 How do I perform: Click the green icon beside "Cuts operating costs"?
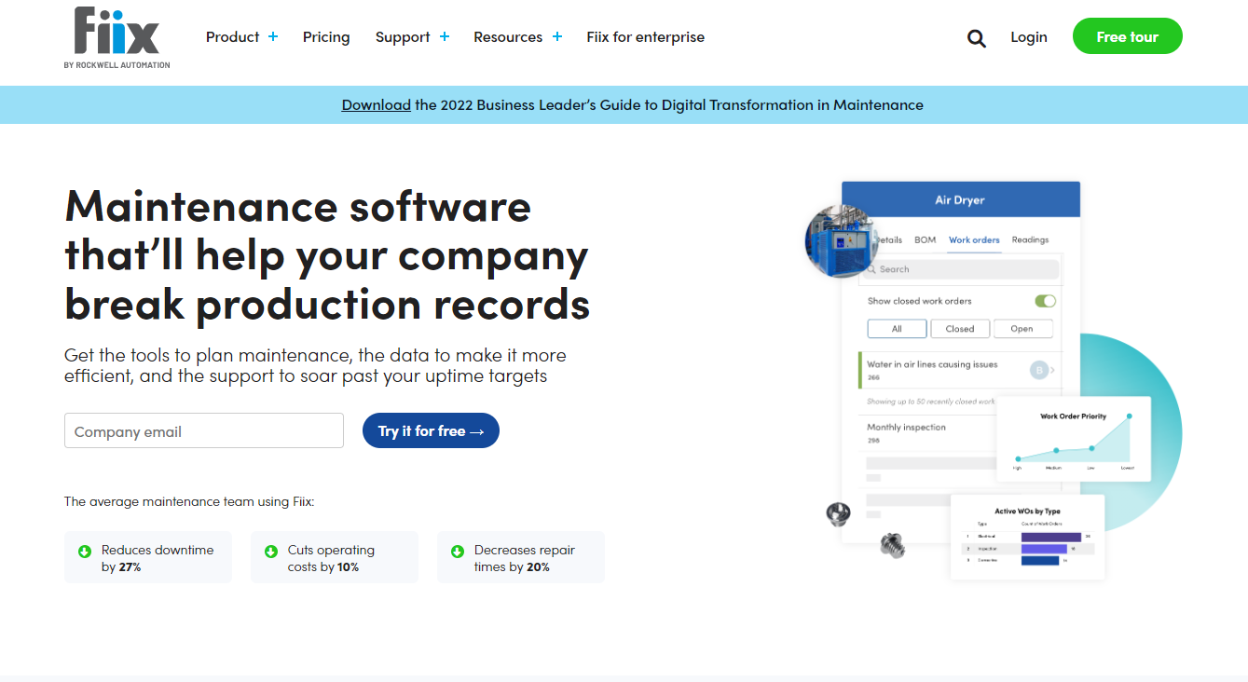(x=271, y=550)
